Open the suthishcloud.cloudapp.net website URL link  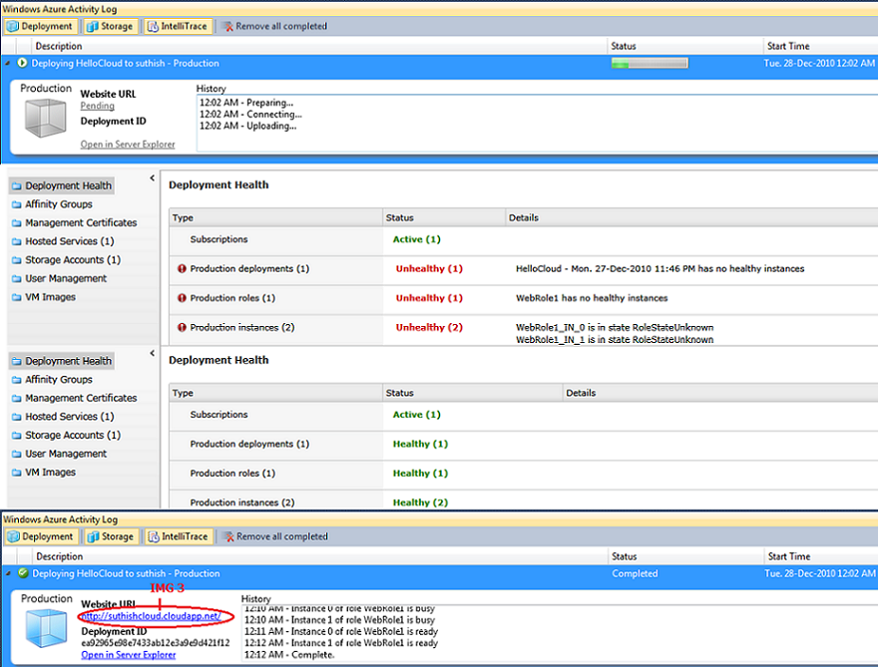coord(152,616)
